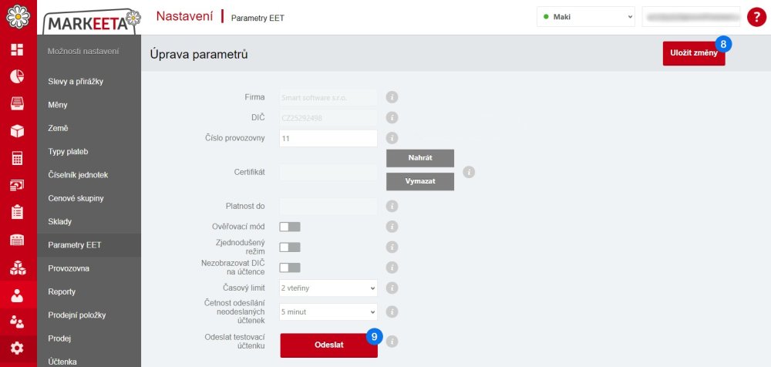Viewport: 771px width, 367px height.
Task: Click the Nahrát certificate button
Action: point(420,158)
